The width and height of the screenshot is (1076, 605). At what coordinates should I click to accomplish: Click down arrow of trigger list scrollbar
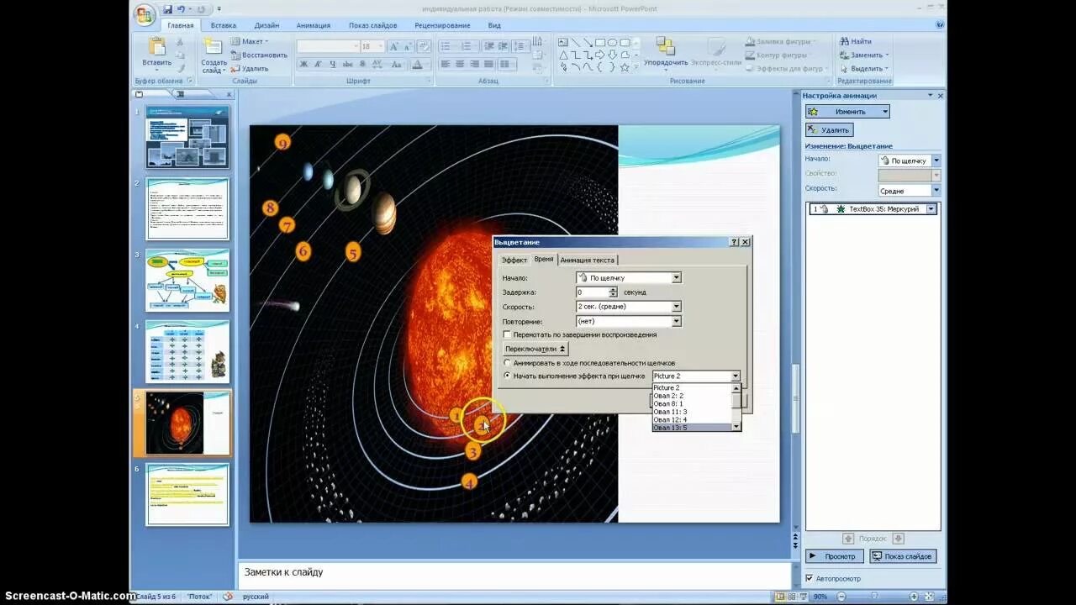(736, 427)
